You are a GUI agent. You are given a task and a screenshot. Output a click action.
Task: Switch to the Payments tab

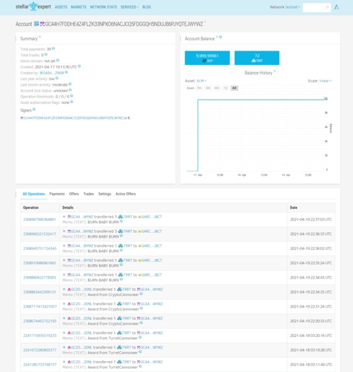(x=57, y=194)
